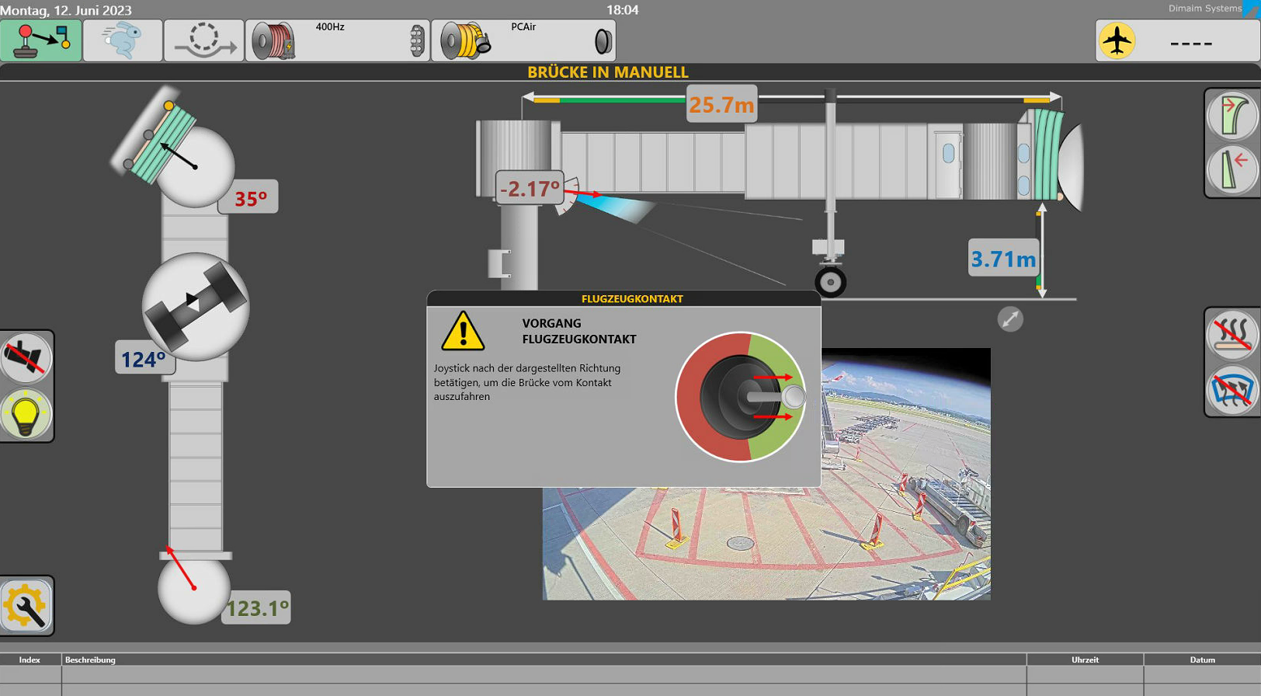
Task: Click the BRÜCKE IN MANUELL status banner
Action: point(607,72)
